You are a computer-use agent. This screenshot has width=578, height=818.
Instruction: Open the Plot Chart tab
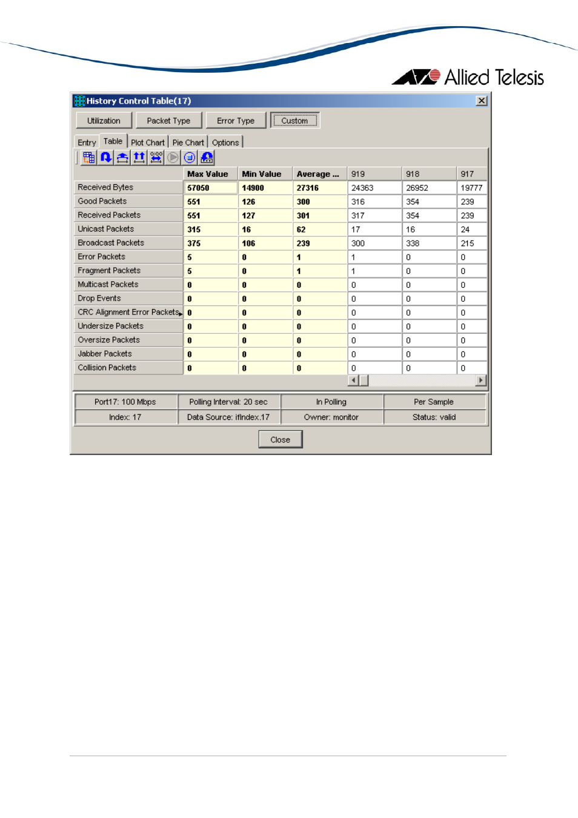tap(148, 142)
